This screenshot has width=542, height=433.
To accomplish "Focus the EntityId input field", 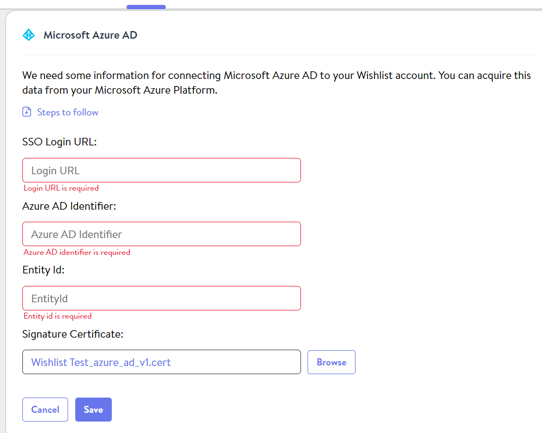I will tap(161, 298).
